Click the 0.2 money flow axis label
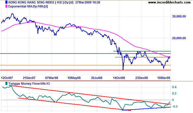This screenshot has height=113, width=193. (x=174, y=94)
